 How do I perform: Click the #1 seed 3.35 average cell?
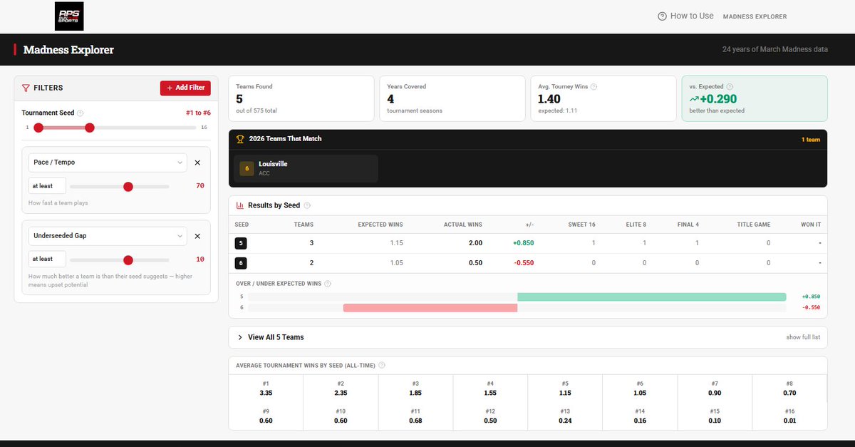coord(266,389)
